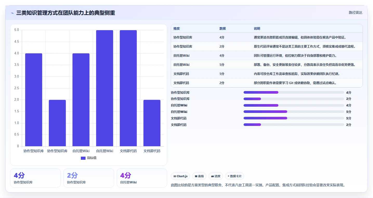This screenshot has height=198, width=373.
Task: Click the 协作型知识库 2分 progress bar
Action: pyautogui.click(x=294, y=99)
